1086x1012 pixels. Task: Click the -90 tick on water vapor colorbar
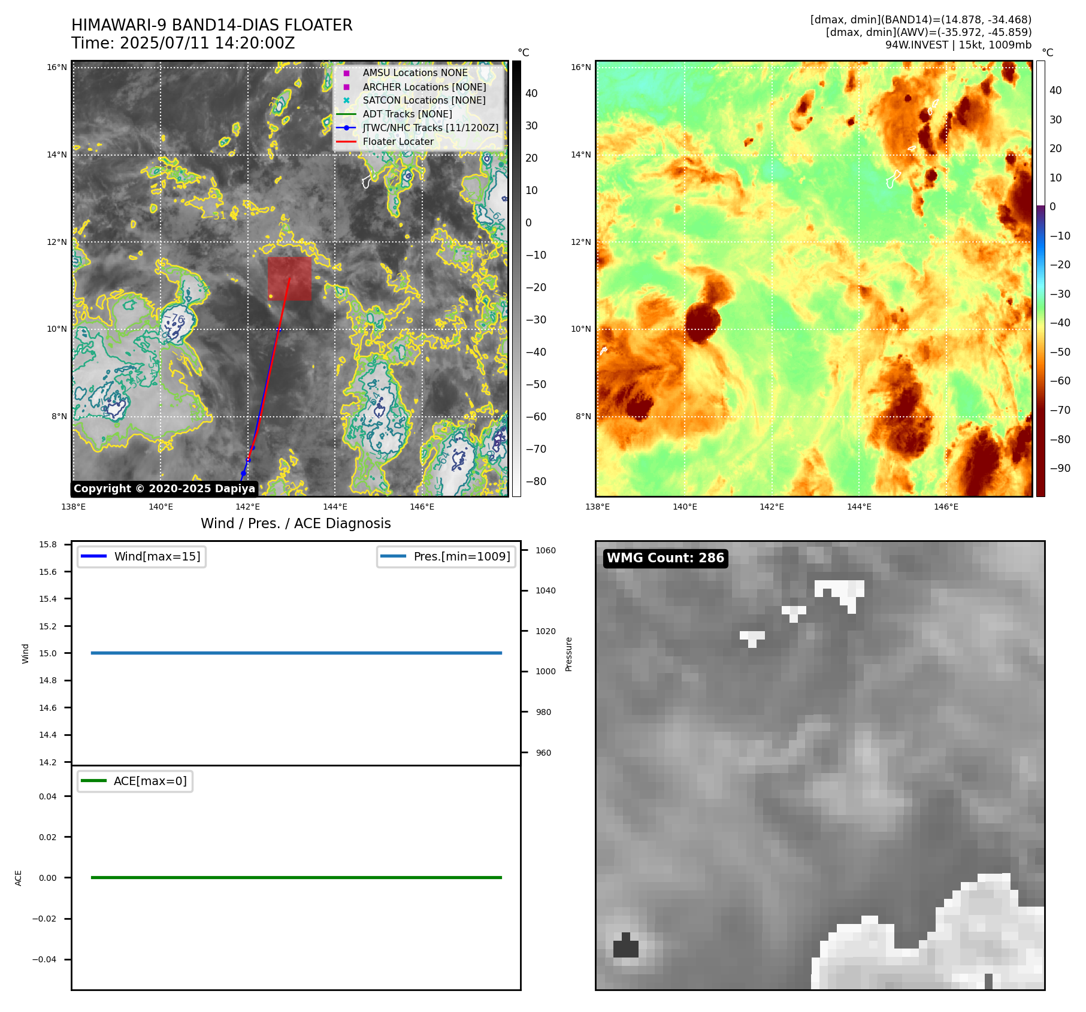pyautogui.click(x=1060, y=468)
